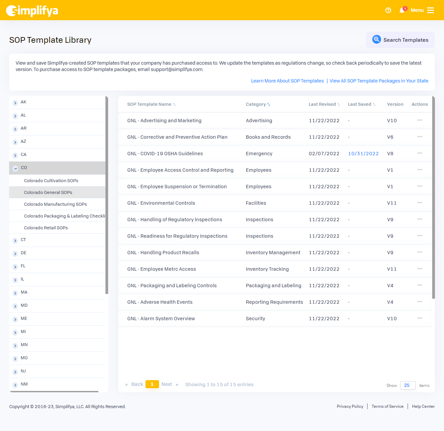The image size is (444, 431).
Task: Open the hamburger Menu icon
Action: coord(430,10)
